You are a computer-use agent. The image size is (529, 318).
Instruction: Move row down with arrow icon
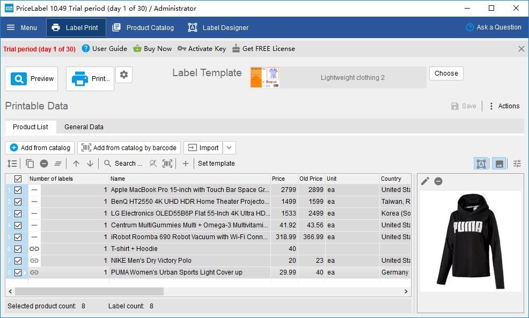click(x=90, y=164)
